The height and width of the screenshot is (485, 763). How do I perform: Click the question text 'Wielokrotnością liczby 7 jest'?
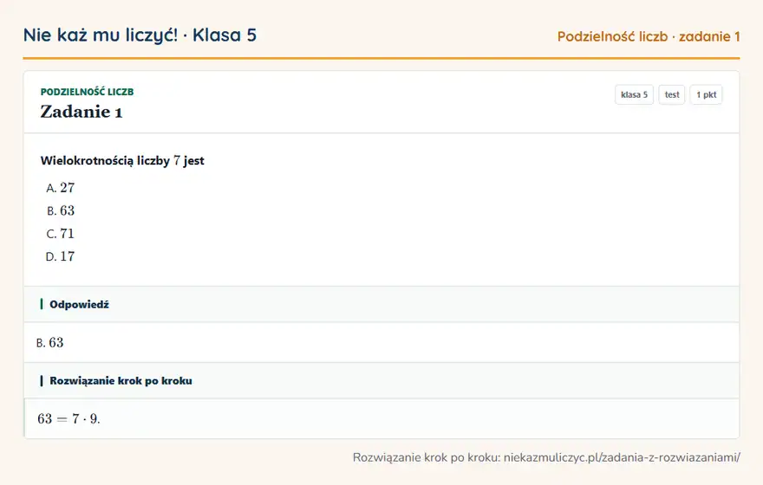click(122, 161)
